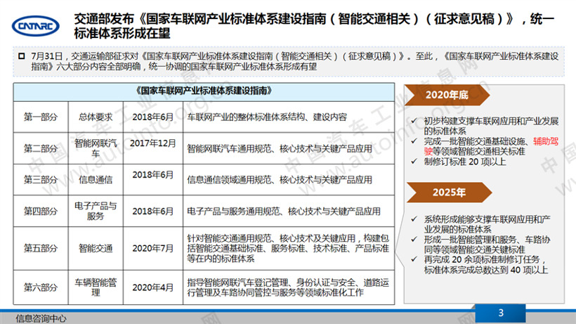Click the footer text 信息咨询中心

(x=41, y=318)
